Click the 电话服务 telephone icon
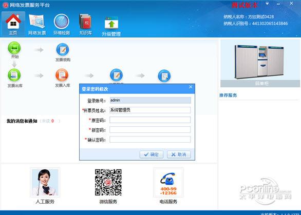The image size is (301, 215). coord(168,182)
